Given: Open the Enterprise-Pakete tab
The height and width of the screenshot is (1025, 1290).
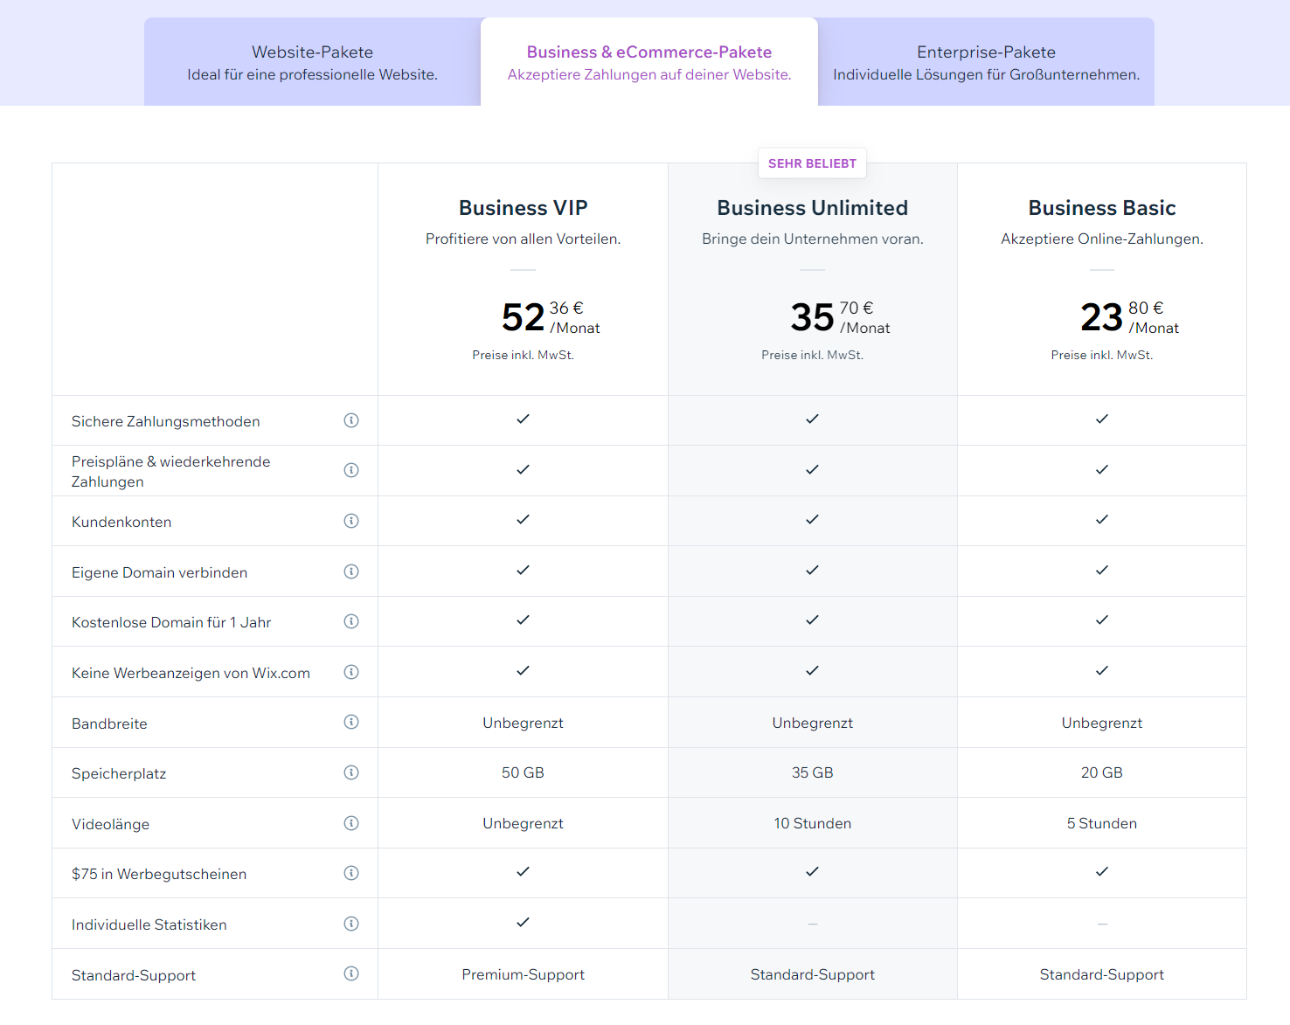Looking at the screenshot, I should 986,62.
